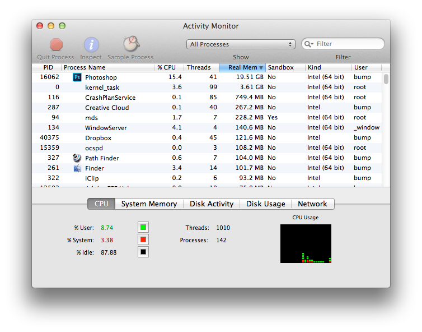
Task: Click PID 16062 cell
Action: (x=49, y=77)
